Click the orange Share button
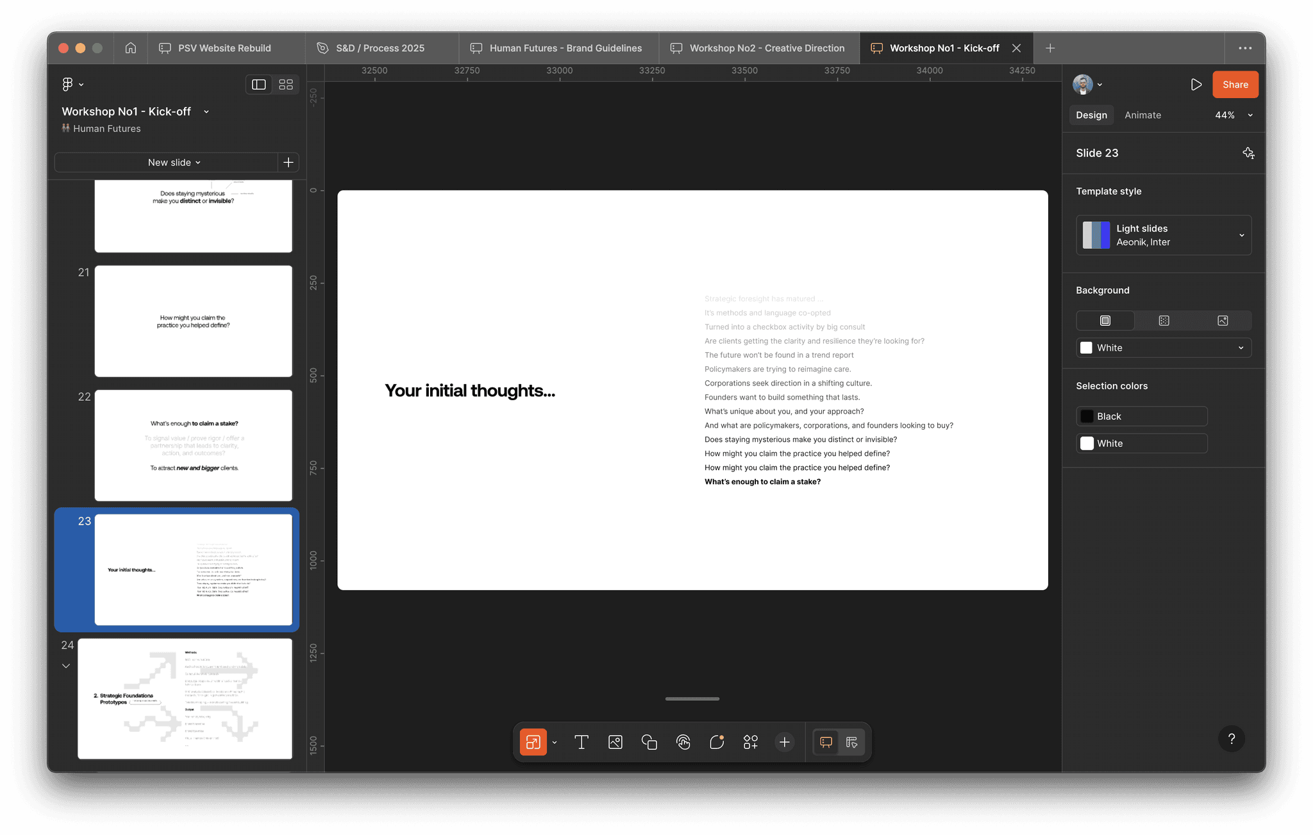 (x=1235, y=85)
